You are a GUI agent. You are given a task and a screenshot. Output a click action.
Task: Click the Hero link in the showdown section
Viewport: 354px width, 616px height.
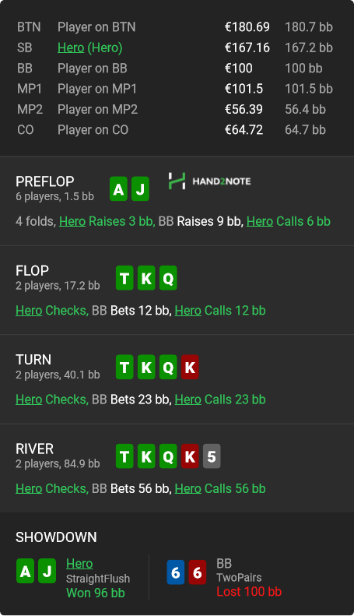[79, 563]
